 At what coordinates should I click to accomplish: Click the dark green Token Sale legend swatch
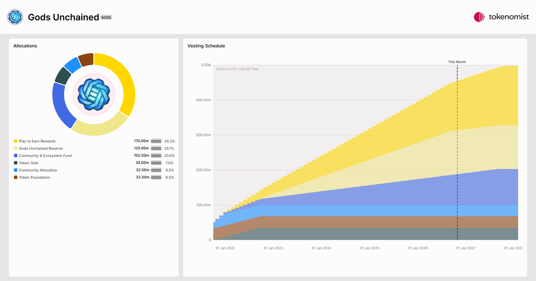16,163
